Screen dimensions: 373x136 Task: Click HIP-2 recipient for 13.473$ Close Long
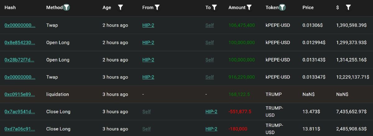211,112
